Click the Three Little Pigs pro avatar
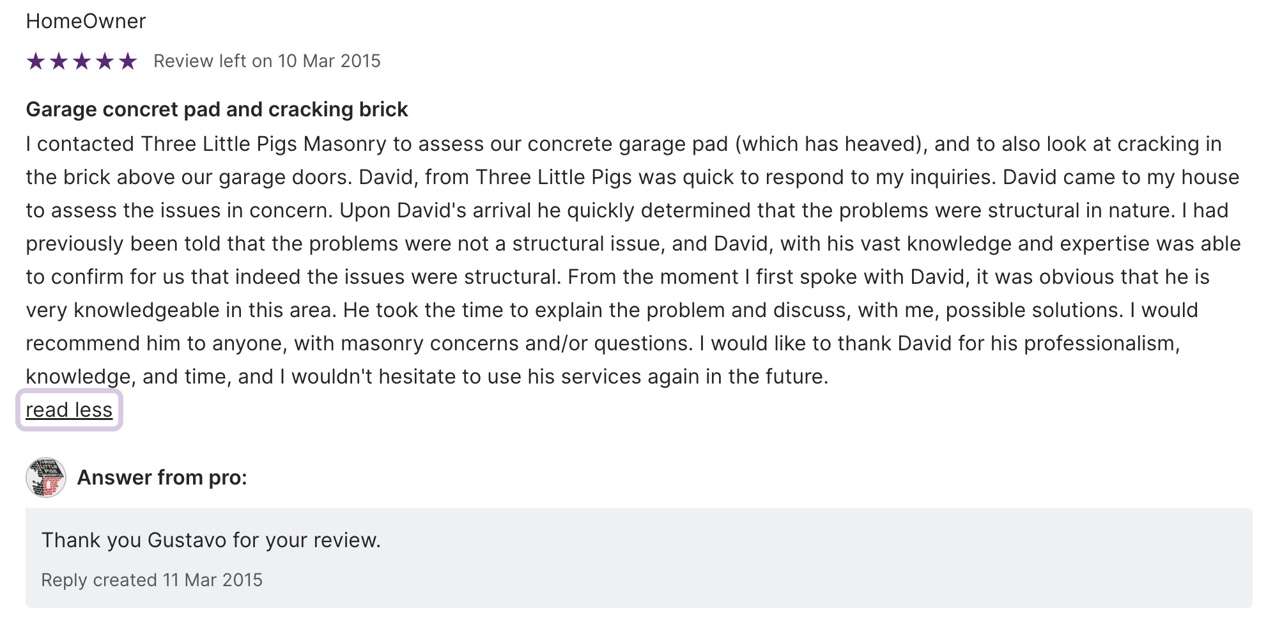The width and height of the screenshot is (1282, 629). pos(46,478)
